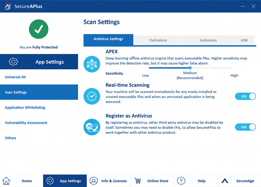Viewport: 261px width, 187px height.
Task: Click the Scan Settings page heading
Action: tap(101, 22)
